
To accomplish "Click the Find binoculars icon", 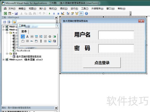I will click(34, 13).
